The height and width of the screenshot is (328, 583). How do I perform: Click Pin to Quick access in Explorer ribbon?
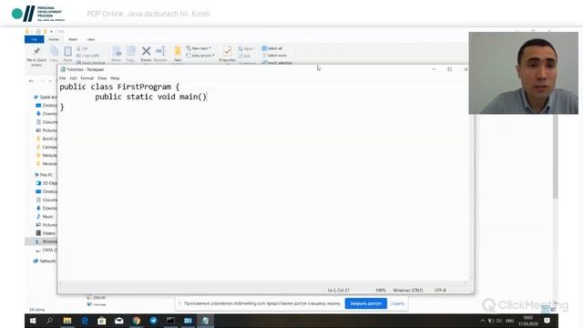(x=36, y=56)
